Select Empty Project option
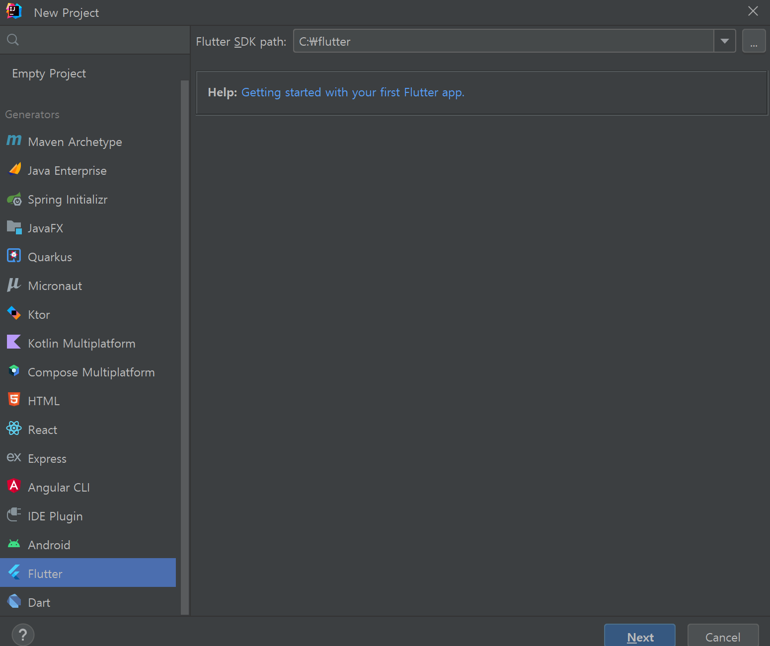The width and height of the screenshot is (770, 646). point(88,73)
